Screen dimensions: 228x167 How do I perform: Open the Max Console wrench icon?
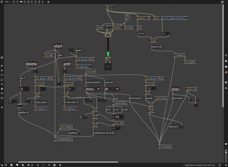tap(49, 165)
